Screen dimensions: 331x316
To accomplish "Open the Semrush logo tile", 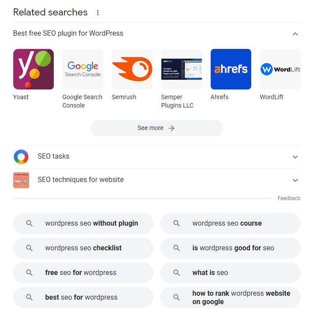I will (x=132, y=69).
